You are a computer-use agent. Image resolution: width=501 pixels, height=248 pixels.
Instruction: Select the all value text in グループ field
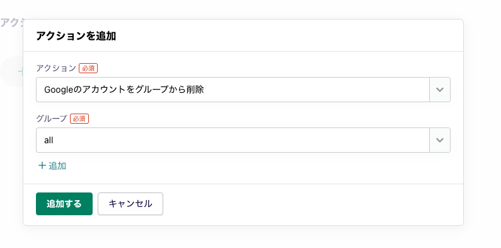[x=49, y=140]
